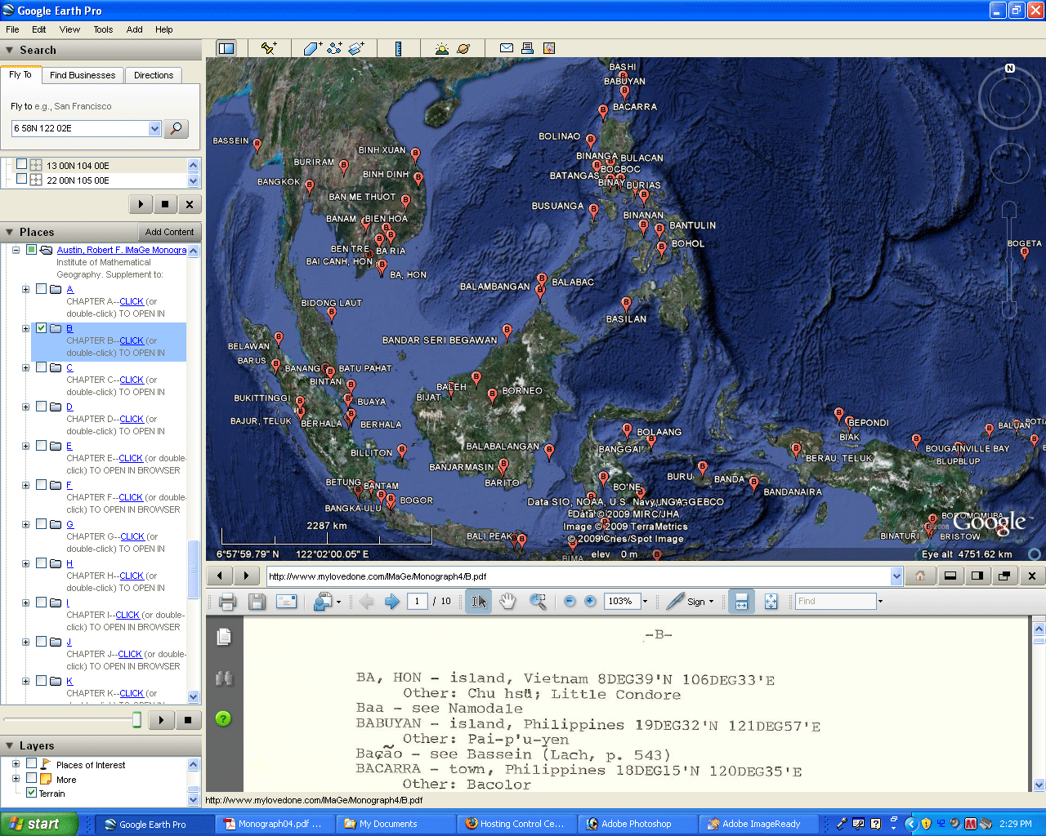Open the View menu
Viewport: 1046px width, 836px height.
coord(69,29)
